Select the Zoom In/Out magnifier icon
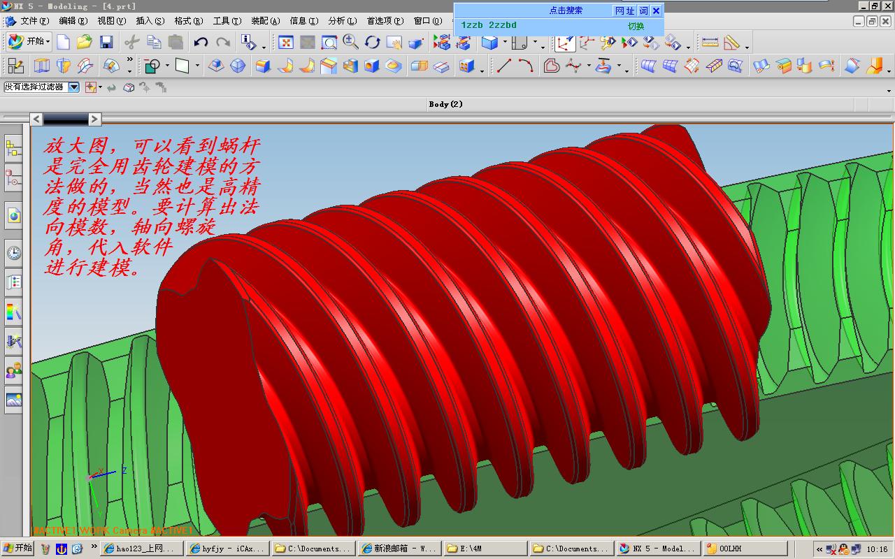Image resolution: width=895 pixels, height=559 pixels. [x=350, y=43]
